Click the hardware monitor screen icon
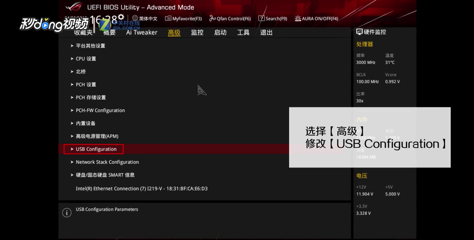Viewport: 474px width, 240px height. (360, 32)
